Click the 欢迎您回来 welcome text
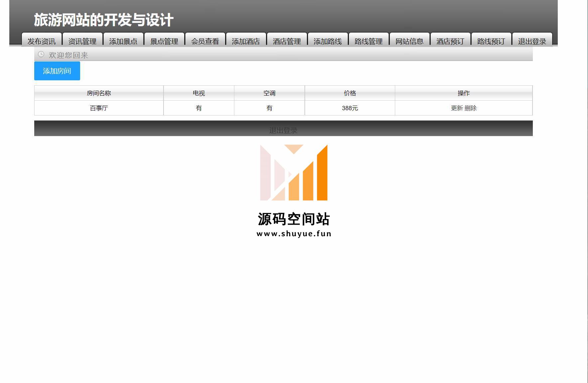The height and width of the screenshot is (383, 588). pos(68,55)
